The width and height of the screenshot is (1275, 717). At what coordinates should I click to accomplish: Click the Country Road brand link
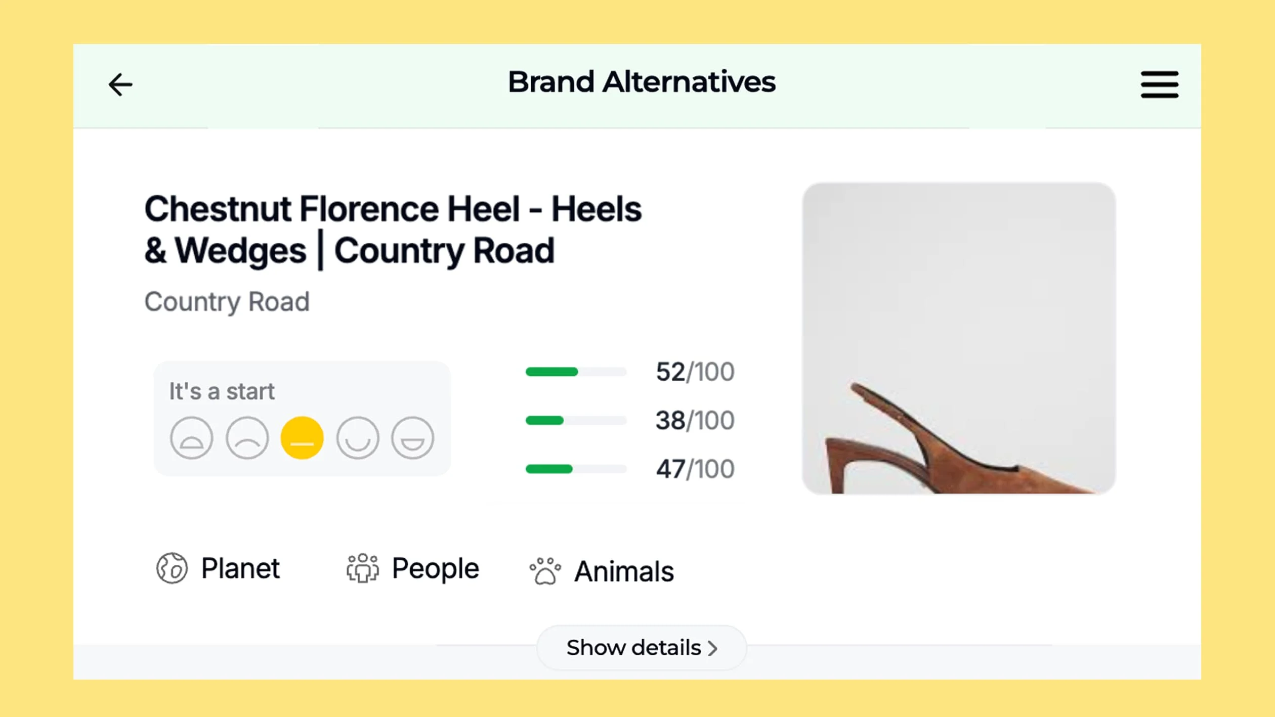(x=227, y=302)
